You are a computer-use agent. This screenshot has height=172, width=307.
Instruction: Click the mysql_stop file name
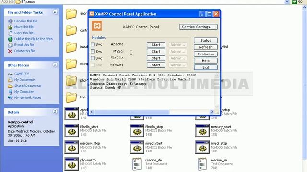(x=219, y=143)
